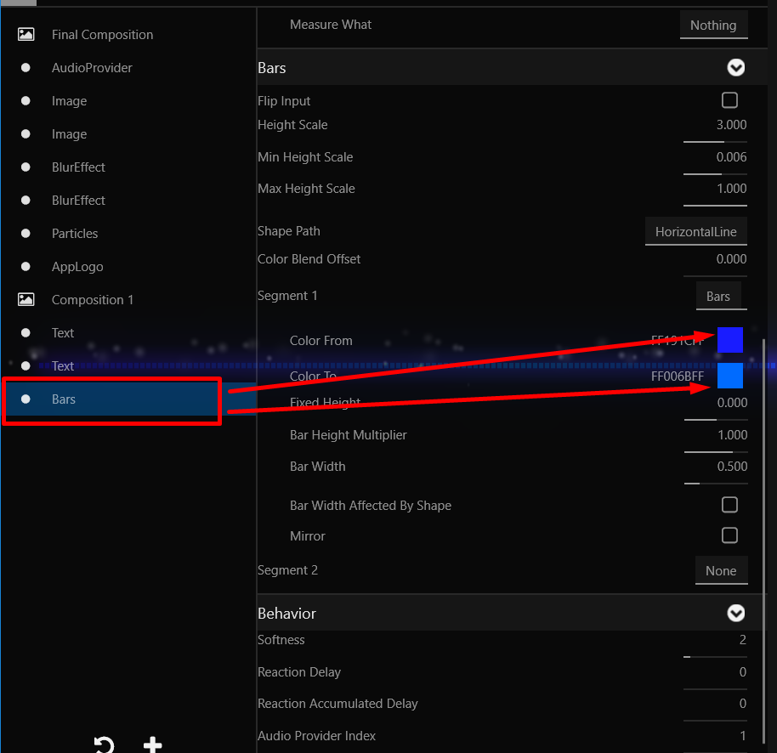Image resolution: width=777 pixels, height=753 pixels.
Task: Open the Measure What Nothing dropdown
Action: pyautogui.click(x=713, y=25)
